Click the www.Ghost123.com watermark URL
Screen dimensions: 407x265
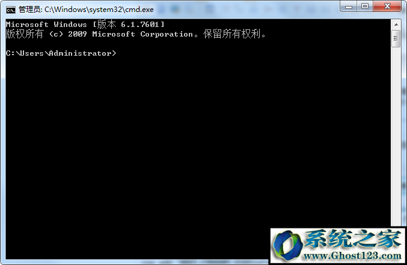click(352, 256)
